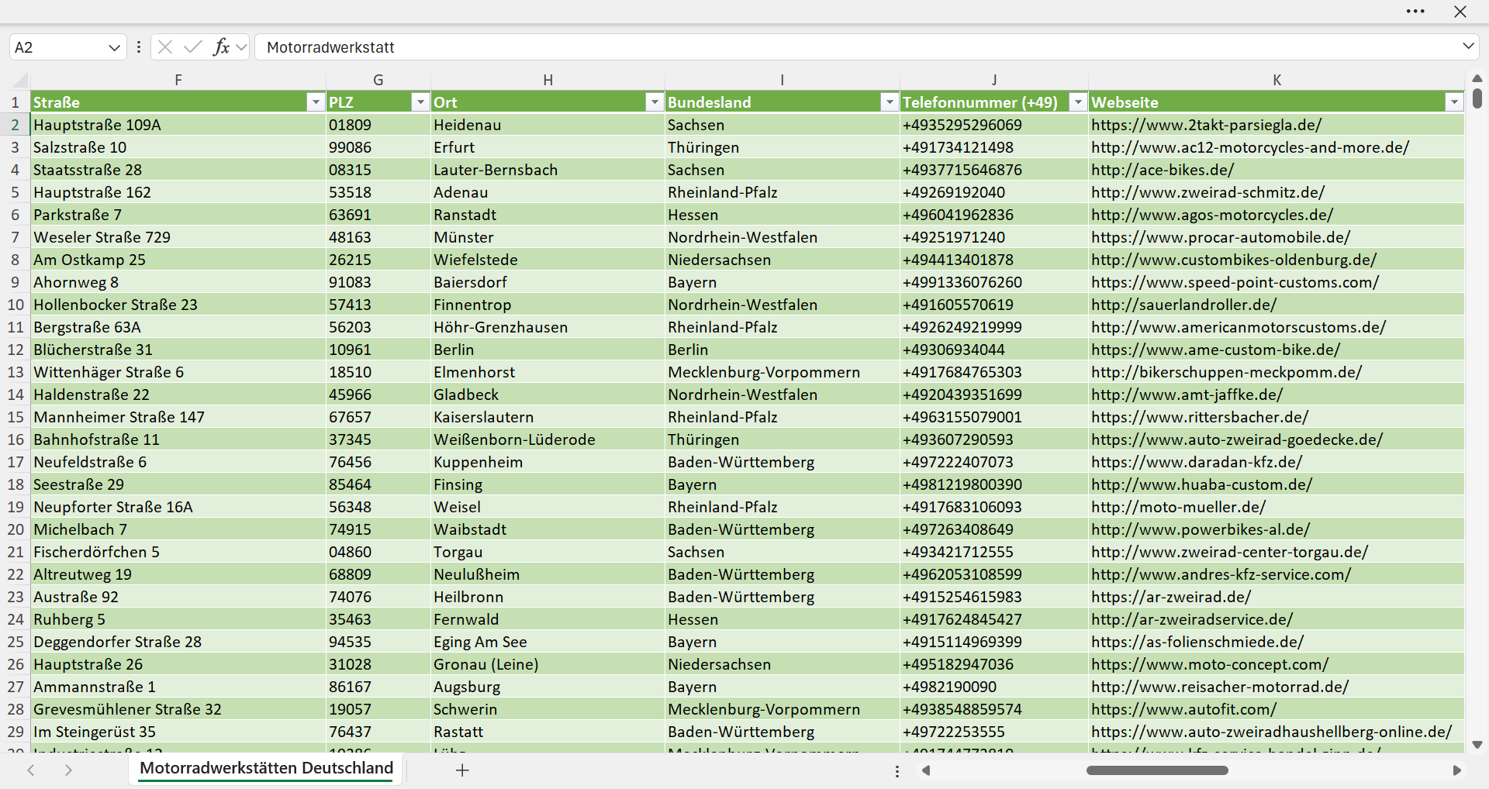The width and height of the screenshot is (1489, 789).
Task: Open the link http://sauerlandroller.de/
Action: tap(1183, 305)
